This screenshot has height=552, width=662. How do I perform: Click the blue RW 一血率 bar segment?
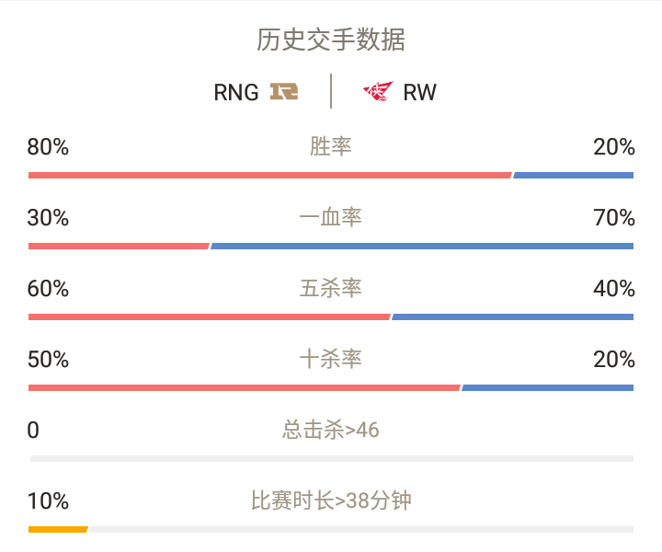(x=422, y=247)
